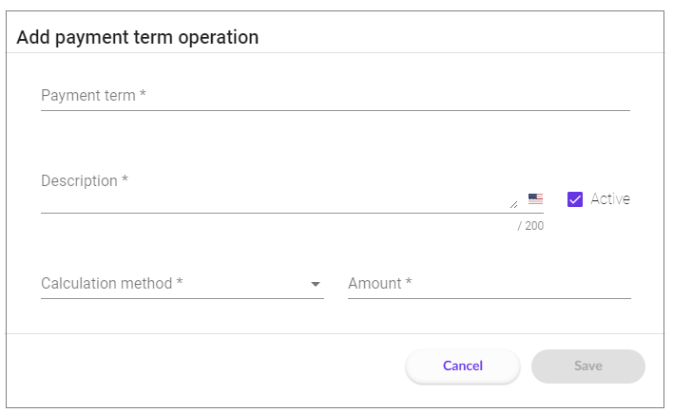Click the Description field label
The width and height of the screenshot is (673, 413).
click(85, 180)
